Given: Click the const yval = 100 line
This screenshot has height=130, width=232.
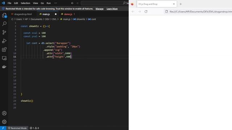Looking at the screenshot, I should pos(35,36).
